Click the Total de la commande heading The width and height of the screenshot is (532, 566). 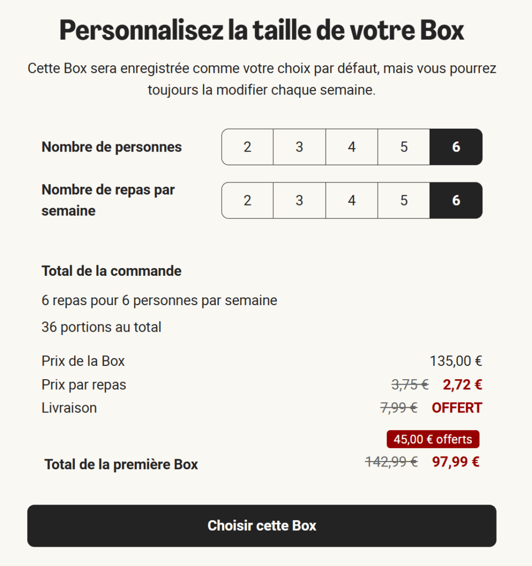coord(111,271)
